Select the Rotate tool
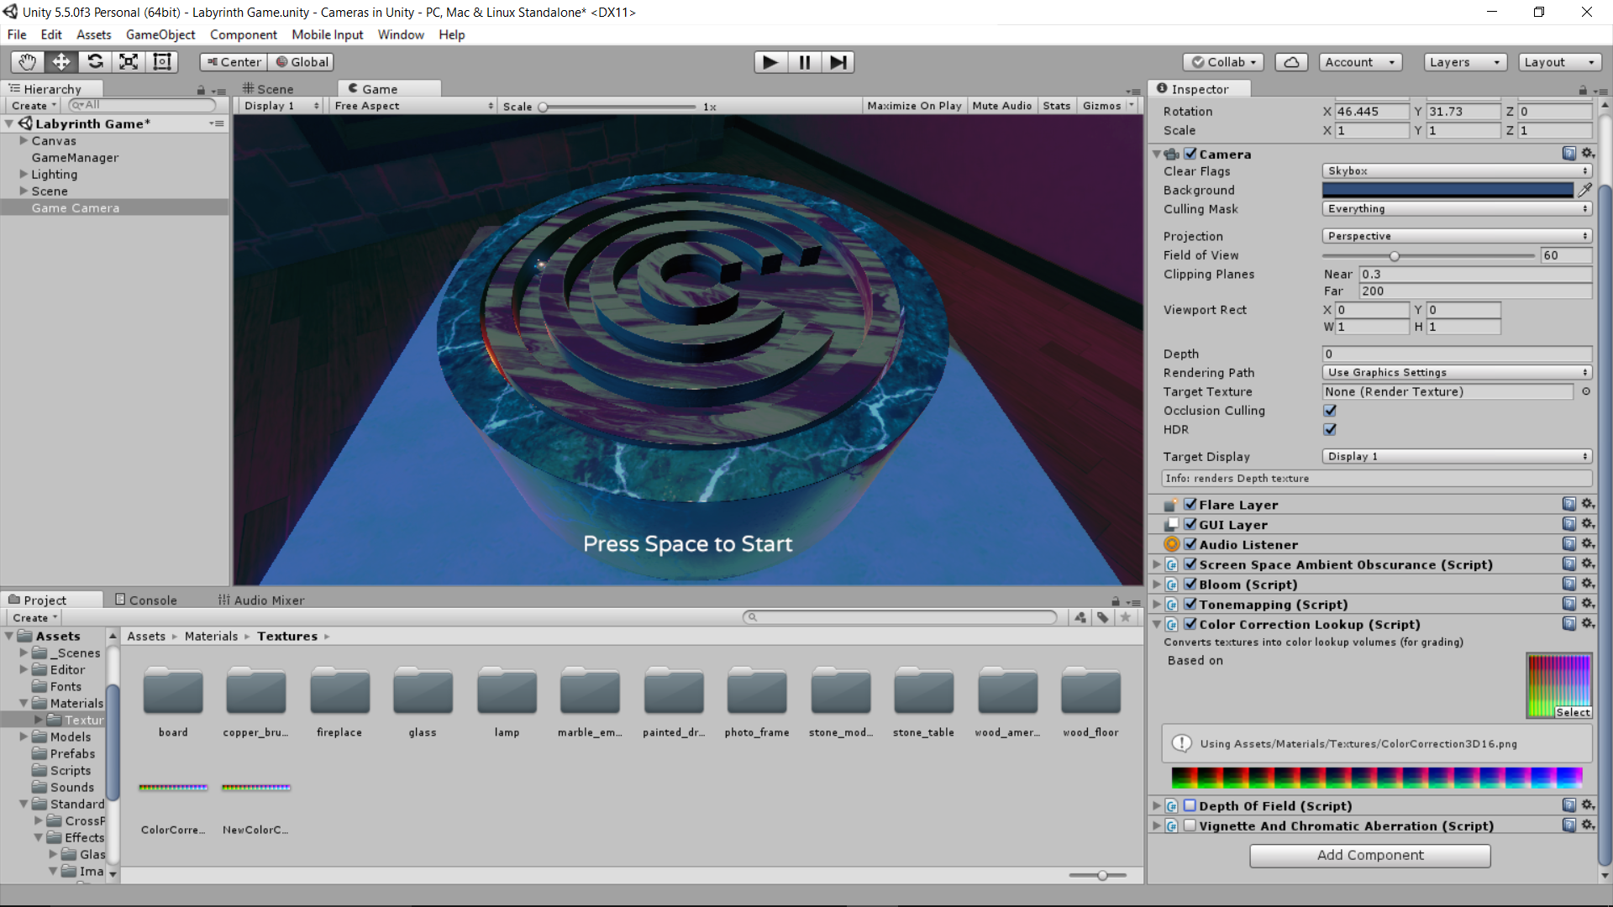The width and height of the screenshot is (1613, 907). (x=95, y=62)
